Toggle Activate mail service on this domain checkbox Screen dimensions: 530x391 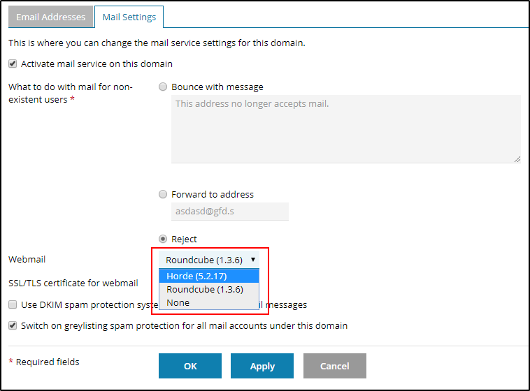click(13, 64)
